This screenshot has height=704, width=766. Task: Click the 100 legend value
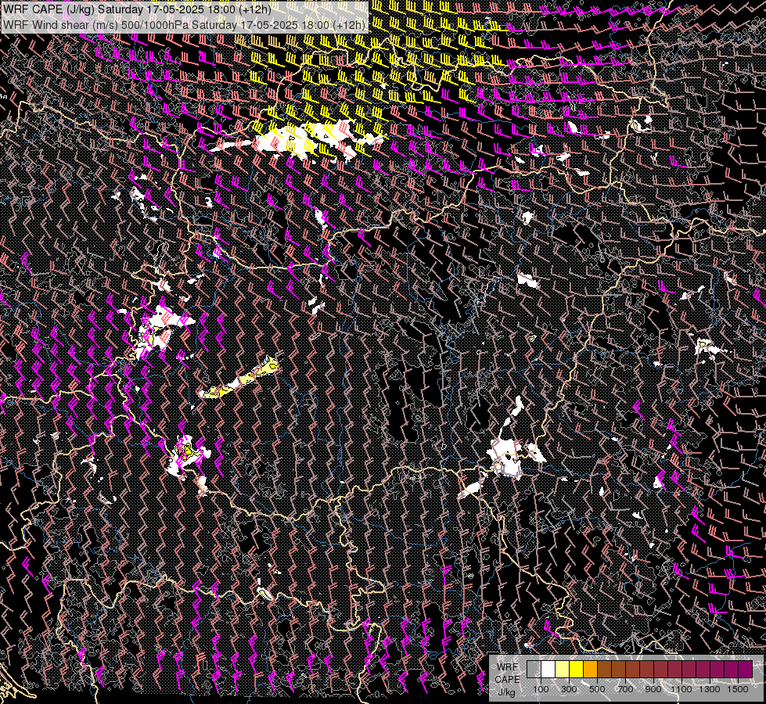pos(541,689)
